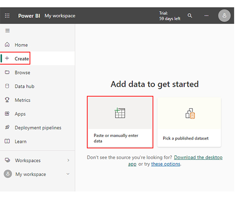
Task: Open the these options link
Action: pyautogui.click(x=166, y=164)
